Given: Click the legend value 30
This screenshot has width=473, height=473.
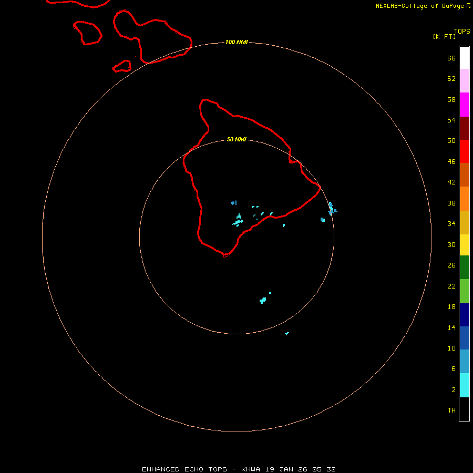Looking at the screenshot, I should (x=451, y=244).
